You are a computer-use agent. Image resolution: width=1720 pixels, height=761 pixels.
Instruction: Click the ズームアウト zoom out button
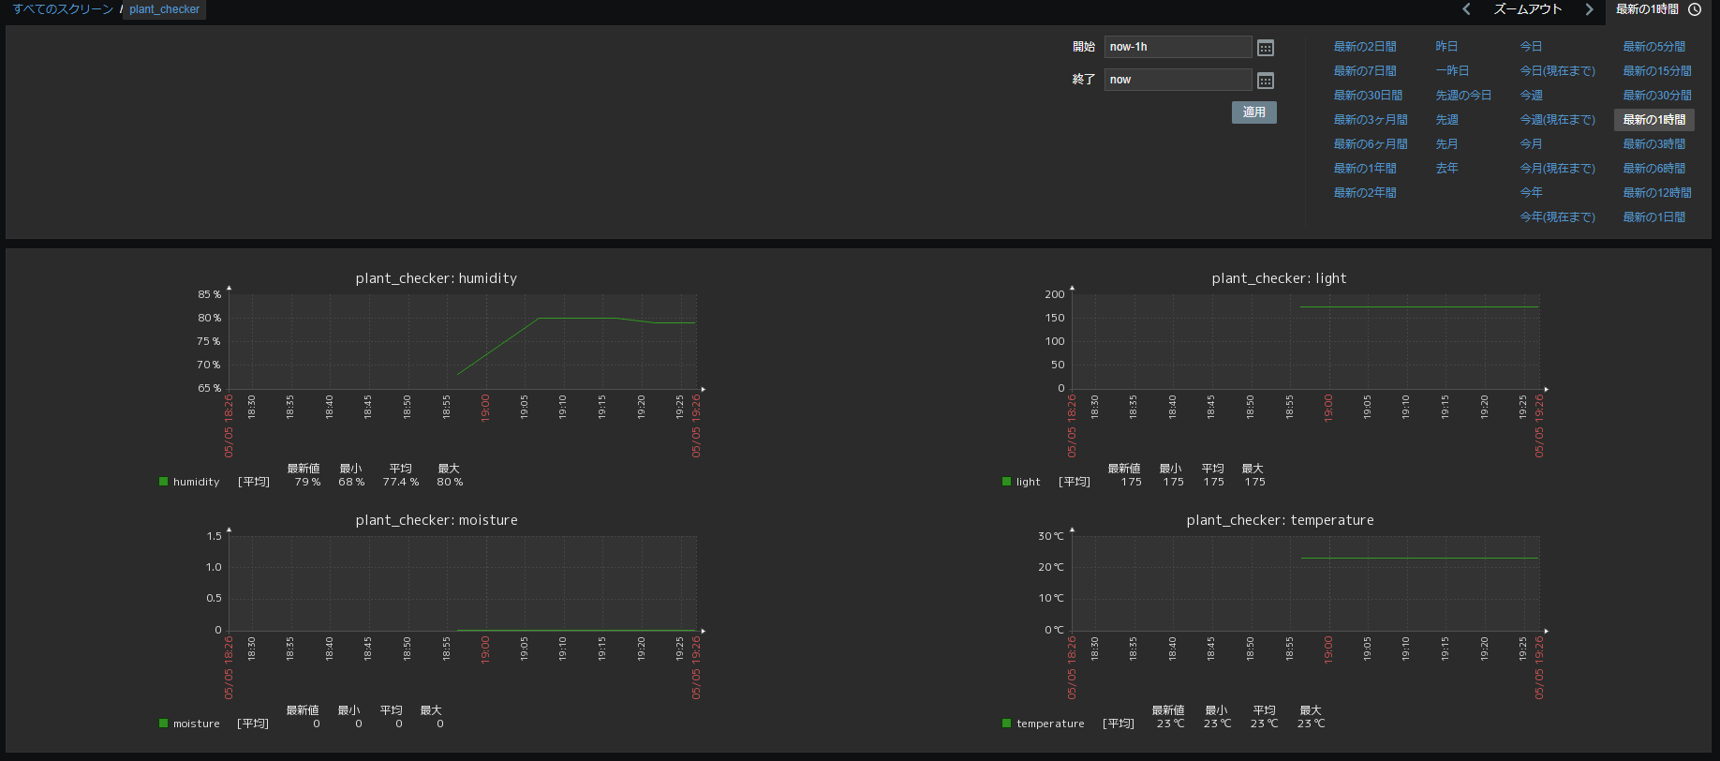tap(1527, 9)
